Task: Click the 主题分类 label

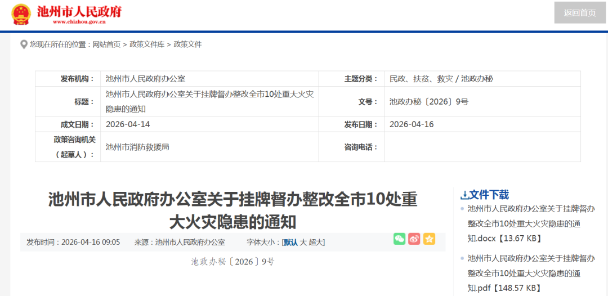Action: (x=361, y=79)
